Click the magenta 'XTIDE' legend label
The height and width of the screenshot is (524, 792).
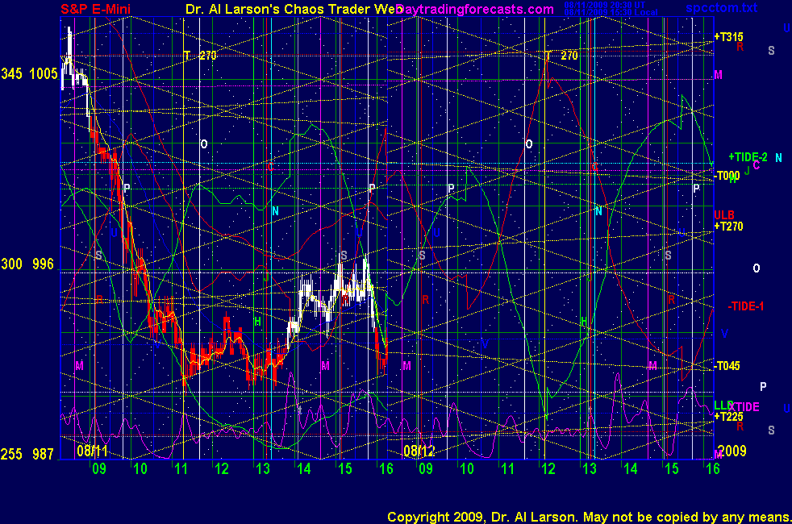coord(745,407)
